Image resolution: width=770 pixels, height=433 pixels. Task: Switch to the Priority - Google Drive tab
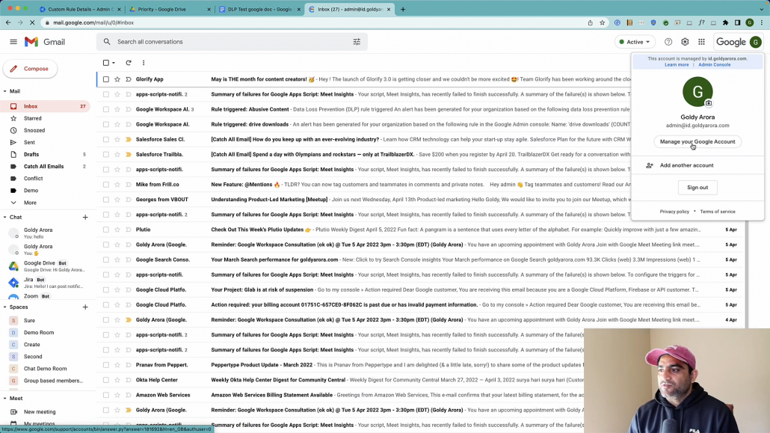click(x=170, y=9)
